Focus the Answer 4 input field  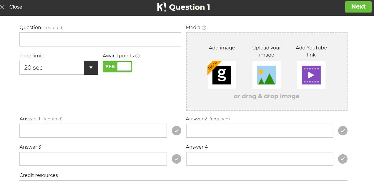click(259, 159)
